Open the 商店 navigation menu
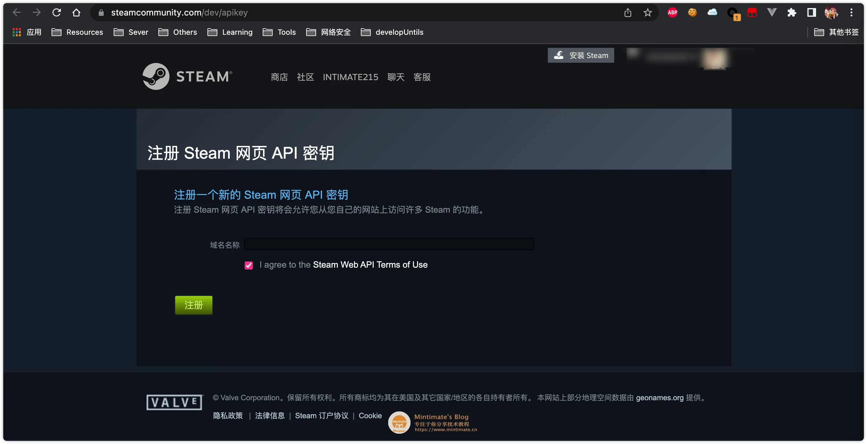The height and width of the screenshot is (444, 867). click(x=279, y=77)
